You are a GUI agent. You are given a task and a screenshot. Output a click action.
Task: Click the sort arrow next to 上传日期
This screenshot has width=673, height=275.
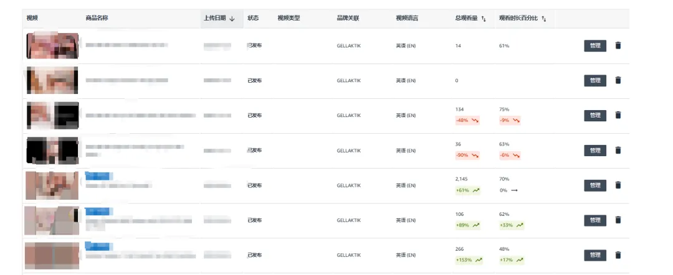click(232, 19)
